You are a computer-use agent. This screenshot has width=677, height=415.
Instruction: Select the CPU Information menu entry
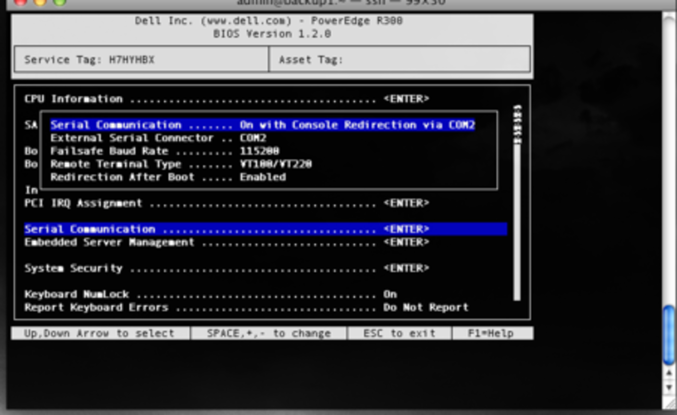pyautogui.click(x=226, y=99)
